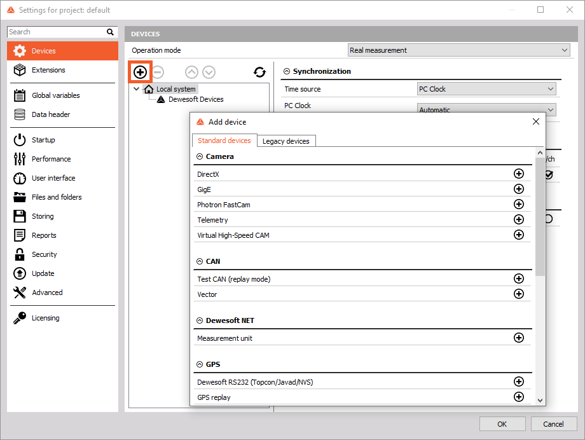
Task: Add the Test CAN (replay mode) device
Action: pyautogui.click(x=519, y=278)
